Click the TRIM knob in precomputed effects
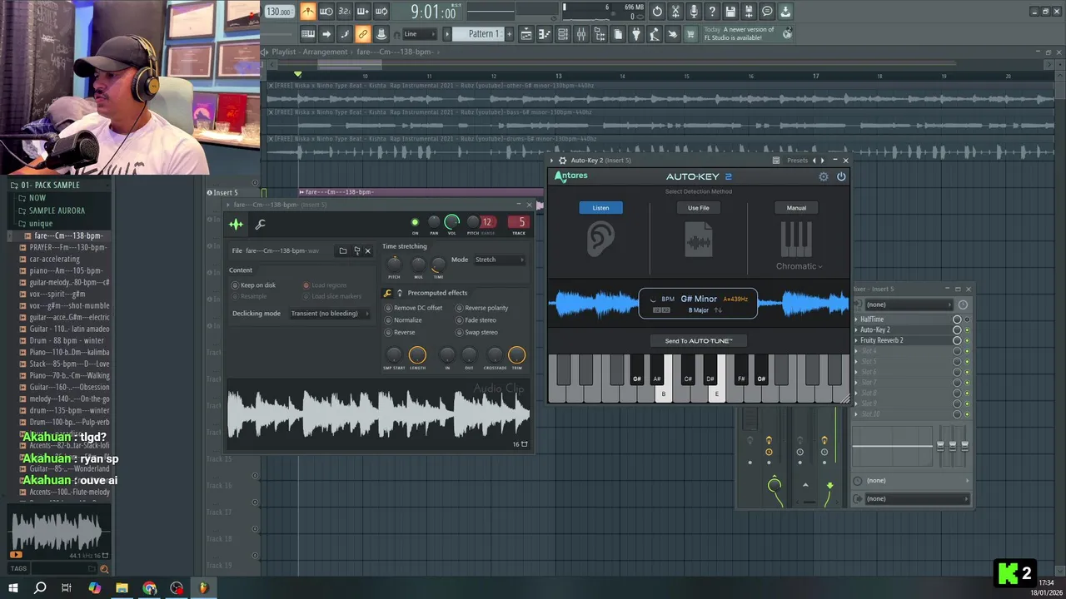 516,355
